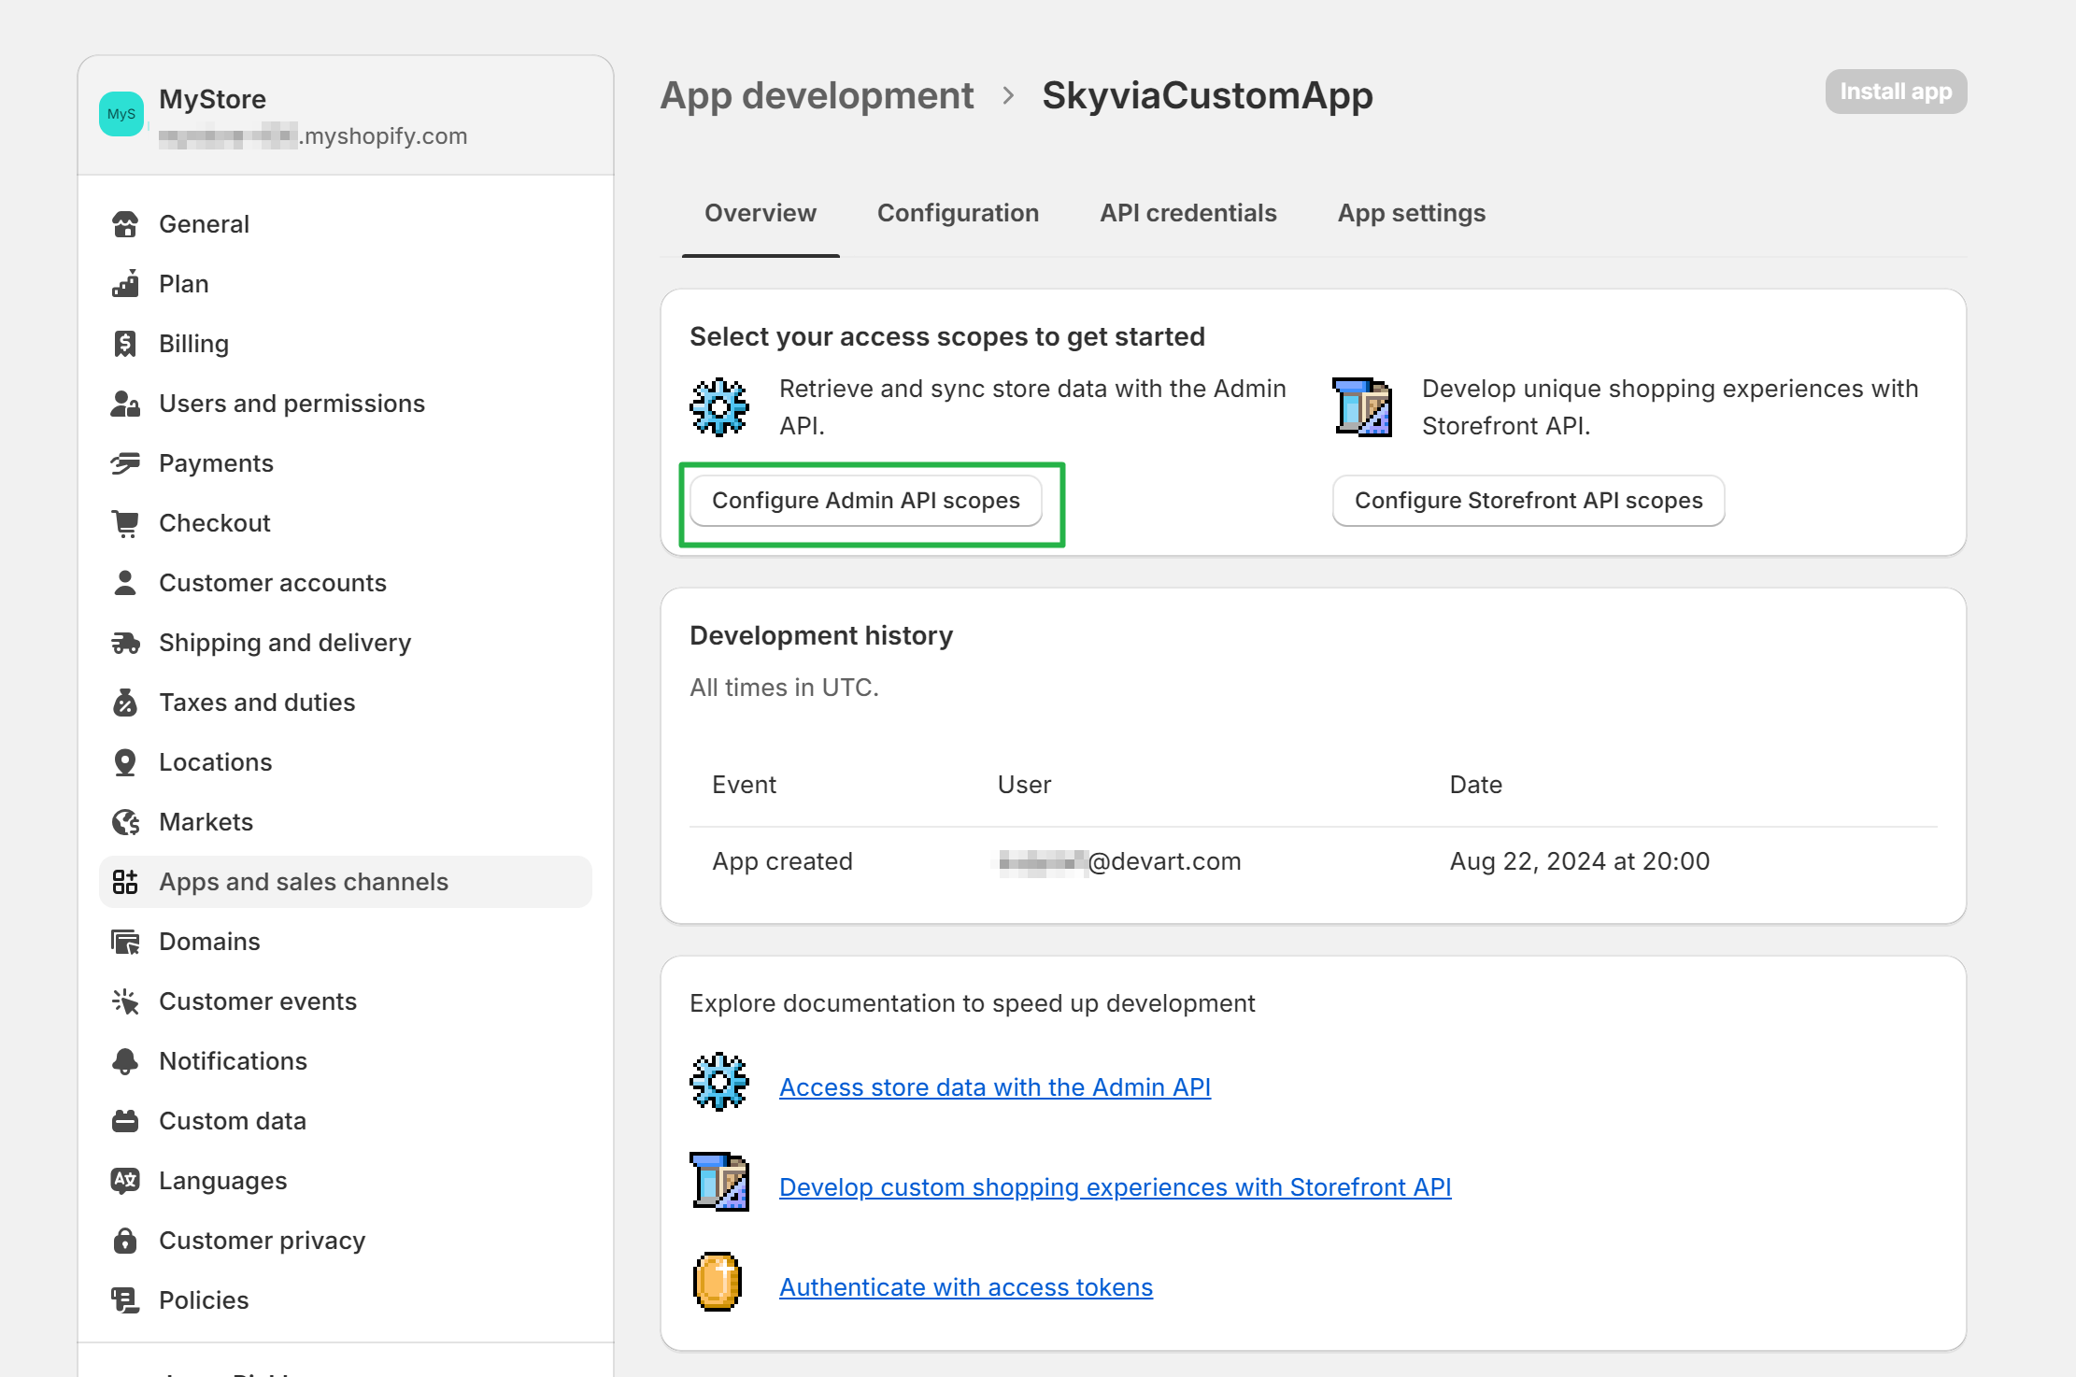The height and width of the screenshot is (1377, 2076).
Task: Click the Admin API gear icon in access scopes
Action: tap(719, 407)
